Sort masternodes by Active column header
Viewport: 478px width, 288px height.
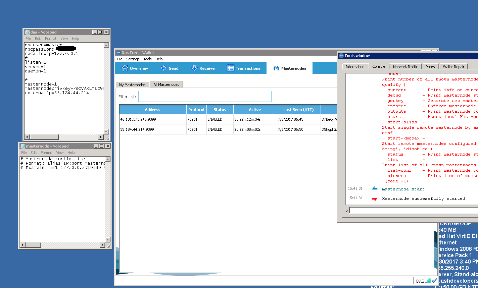click(x=255, y=110)
